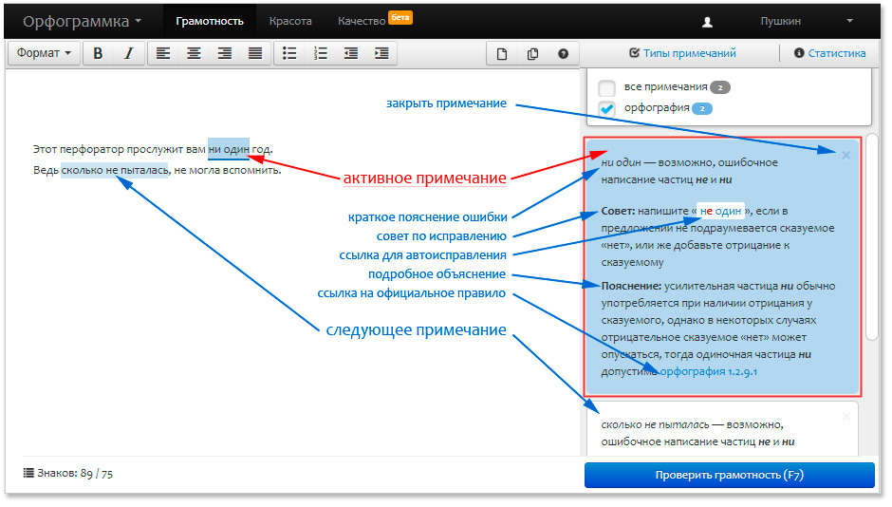
Task: Open Типы примечаний panel
Action: click(682, 53)
